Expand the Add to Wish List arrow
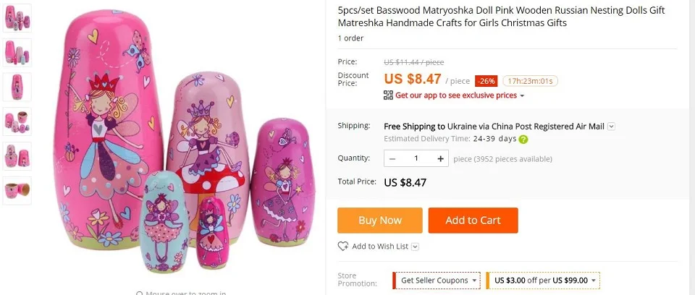Screen dimensions: 695x295 point(415,247)
